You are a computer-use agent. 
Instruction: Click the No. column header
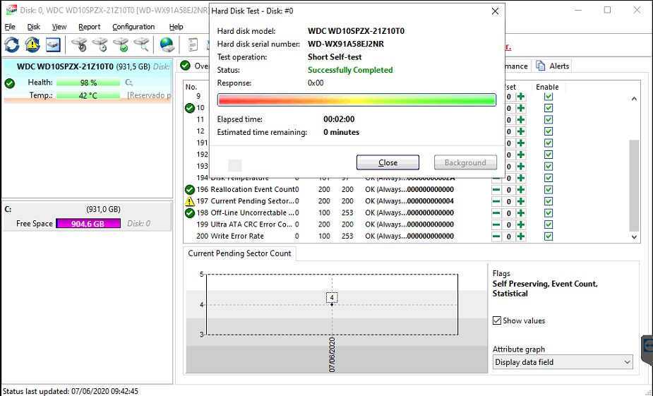[x=191, y=87]
